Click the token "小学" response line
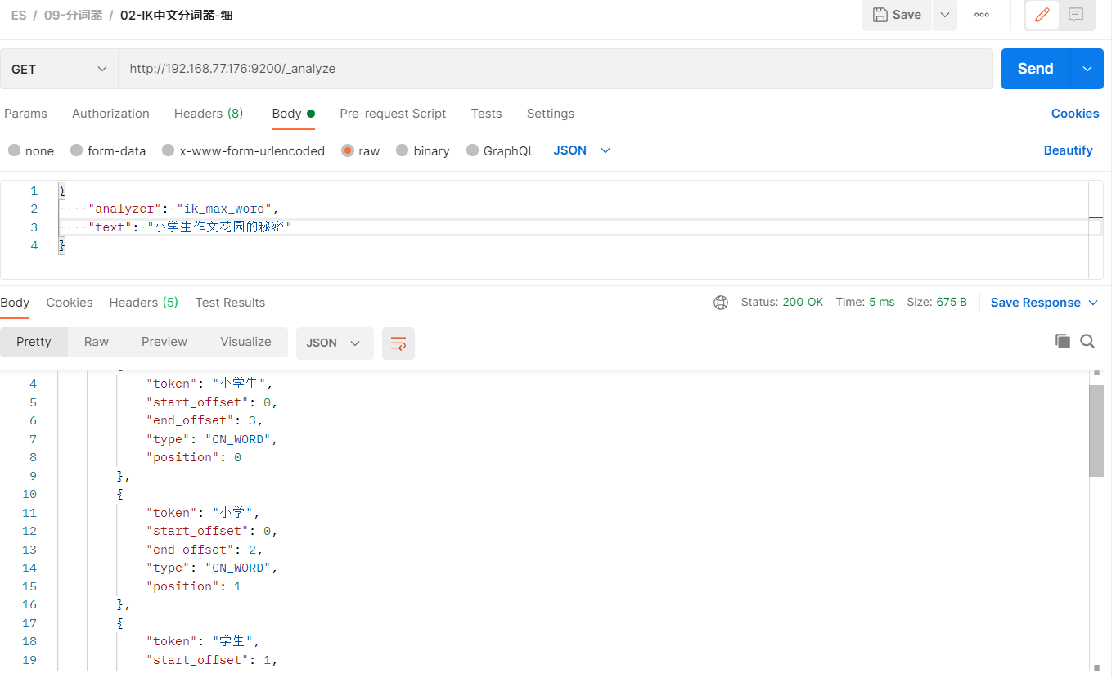 tap(202, 513)
